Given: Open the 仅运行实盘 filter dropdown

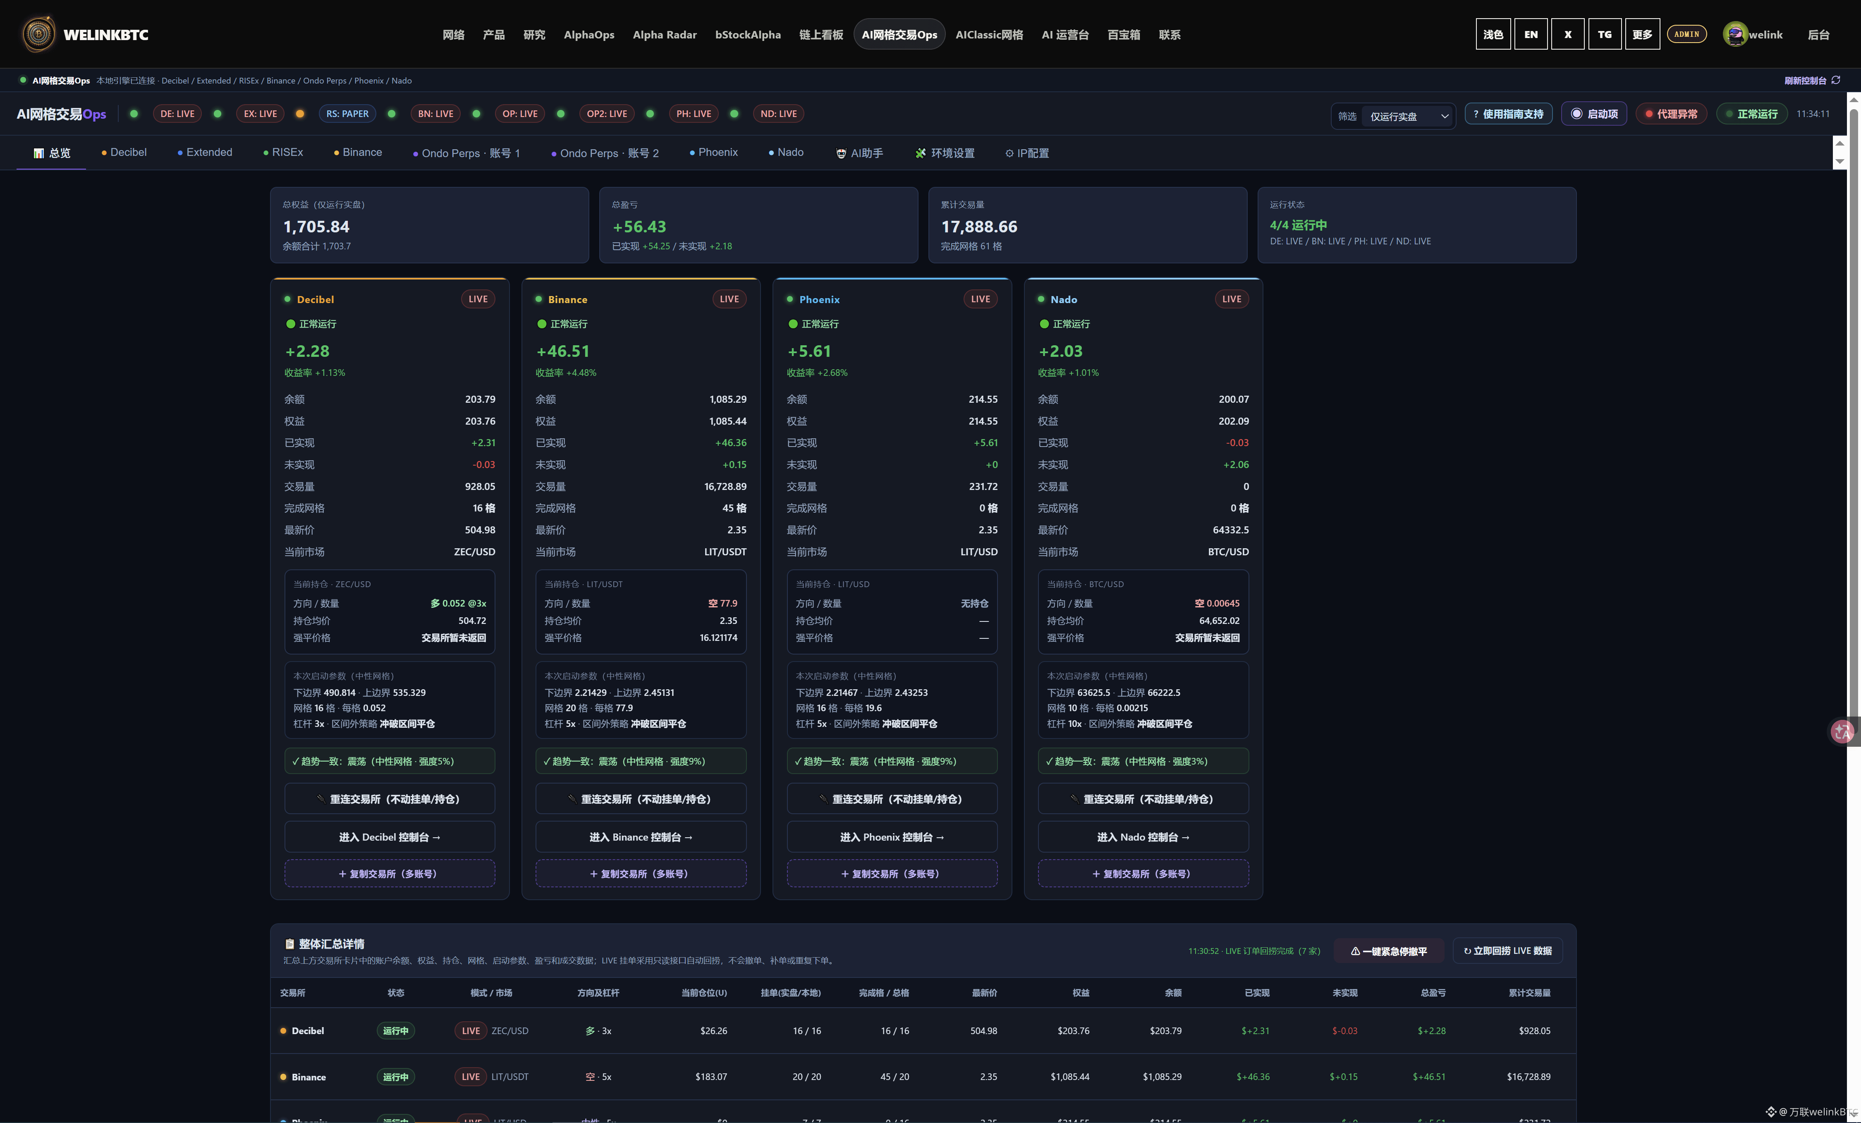Looking at the screenshot, I should point(1408,116).
